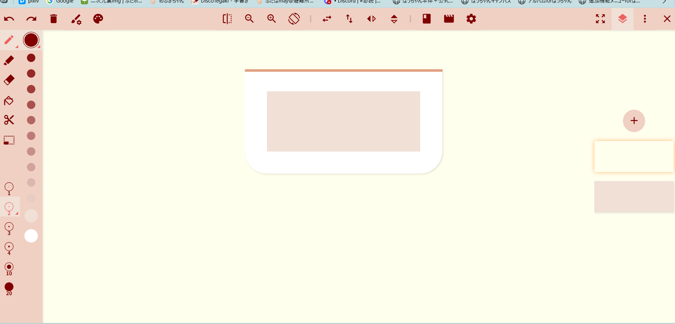
Task: Clear canvas with the trash icon
Action: click(x=53, y=19)
